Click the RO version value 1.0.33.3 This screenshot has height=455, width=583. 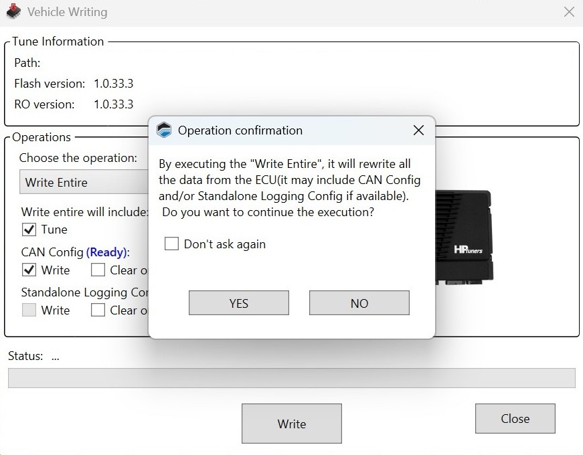click(113, 104)
